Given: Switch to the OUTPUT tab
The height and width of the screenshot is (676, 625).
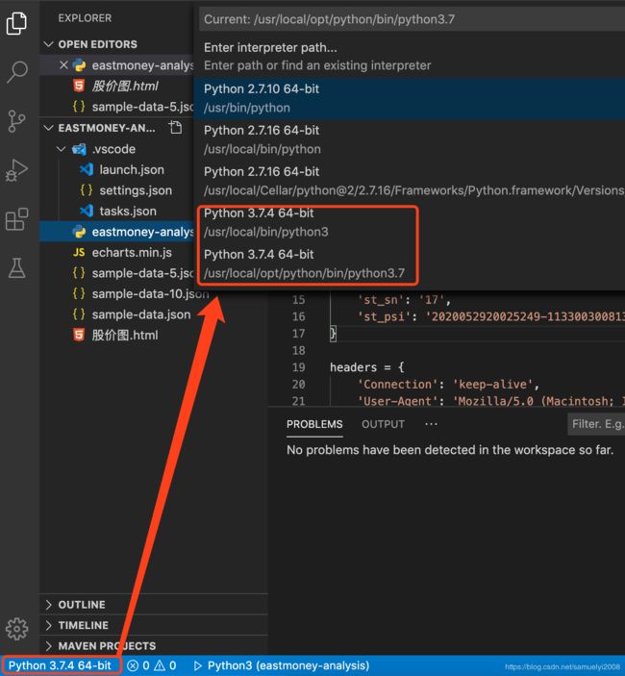Looking at the screenshot, I should 383,424.
